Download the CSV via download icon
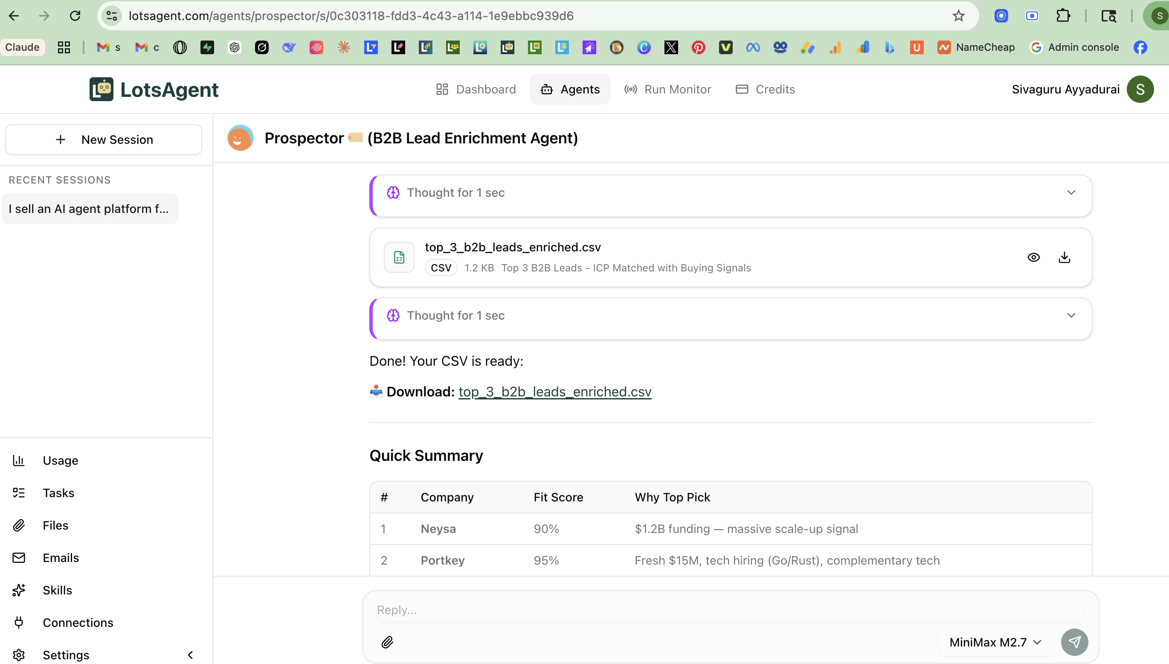1169x664 pixels. point(1064,257)
